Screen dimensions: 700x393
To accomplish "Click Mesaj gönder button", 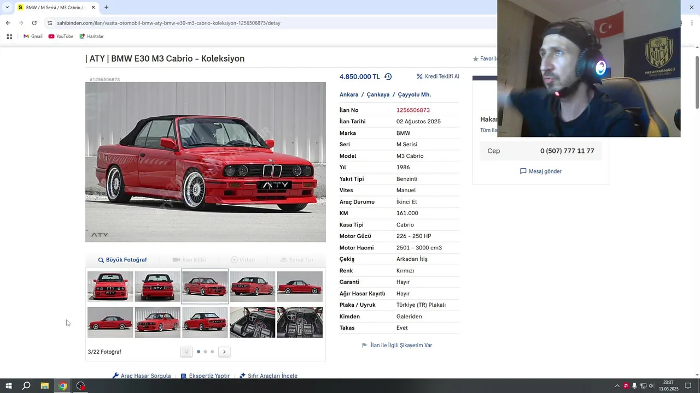I will click(541, 171).
